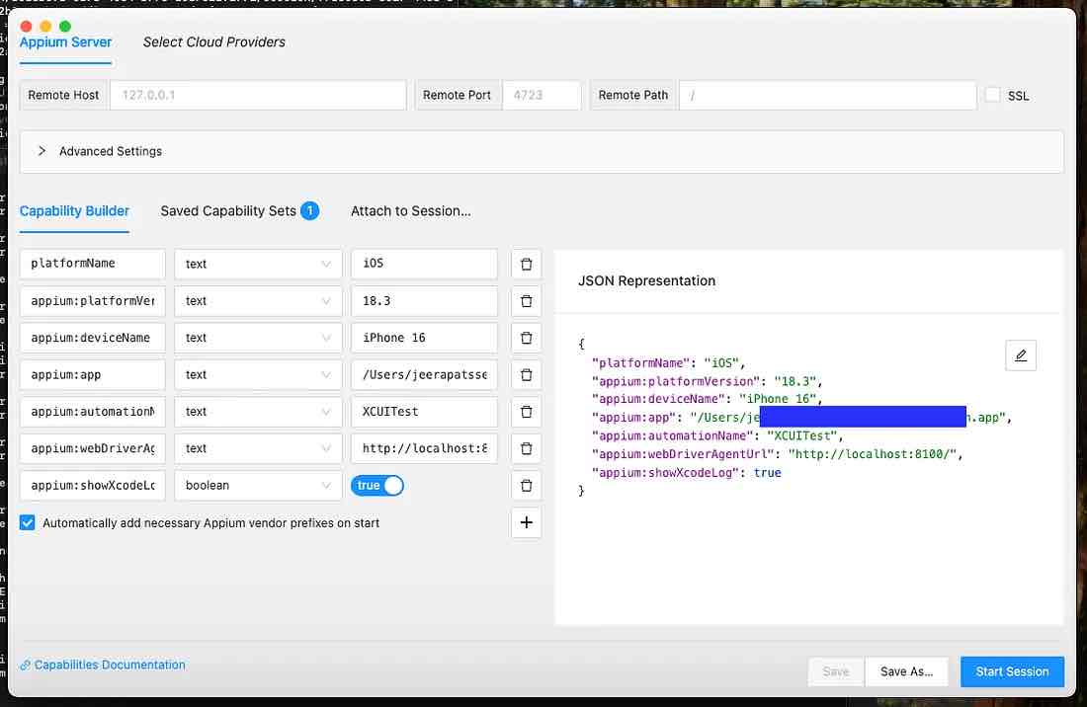Click the appium:showXcodeLog name field
The image size is (1087, 707).
[x=93, y=486]
